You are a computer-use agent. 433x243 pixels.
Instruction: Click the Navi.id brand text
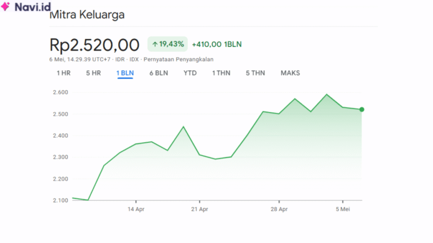[x=32, y=7]
